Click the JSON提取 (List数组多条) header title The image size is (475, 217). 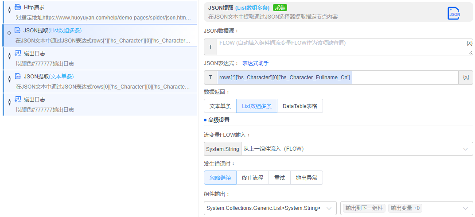pyautogui.click(x=239, y=8)
